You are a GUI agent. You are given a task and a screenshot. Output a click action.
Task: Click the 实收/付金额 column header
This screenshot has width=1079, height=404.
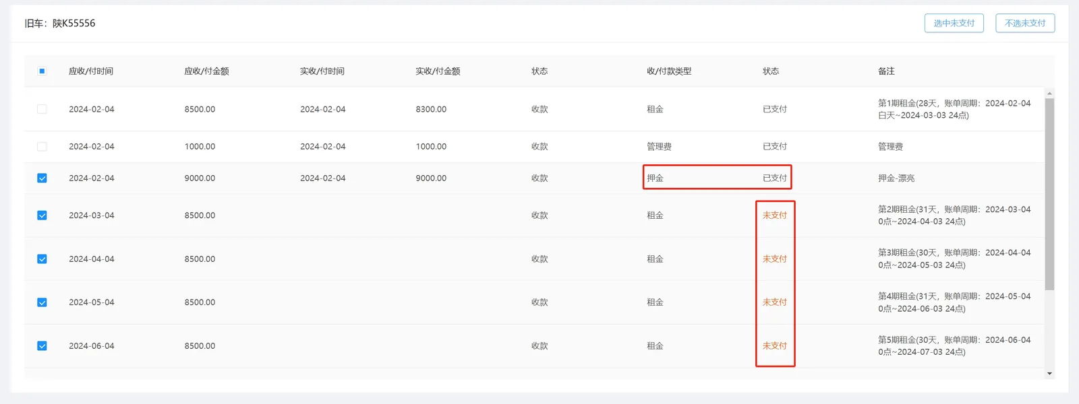coord(438,71)
